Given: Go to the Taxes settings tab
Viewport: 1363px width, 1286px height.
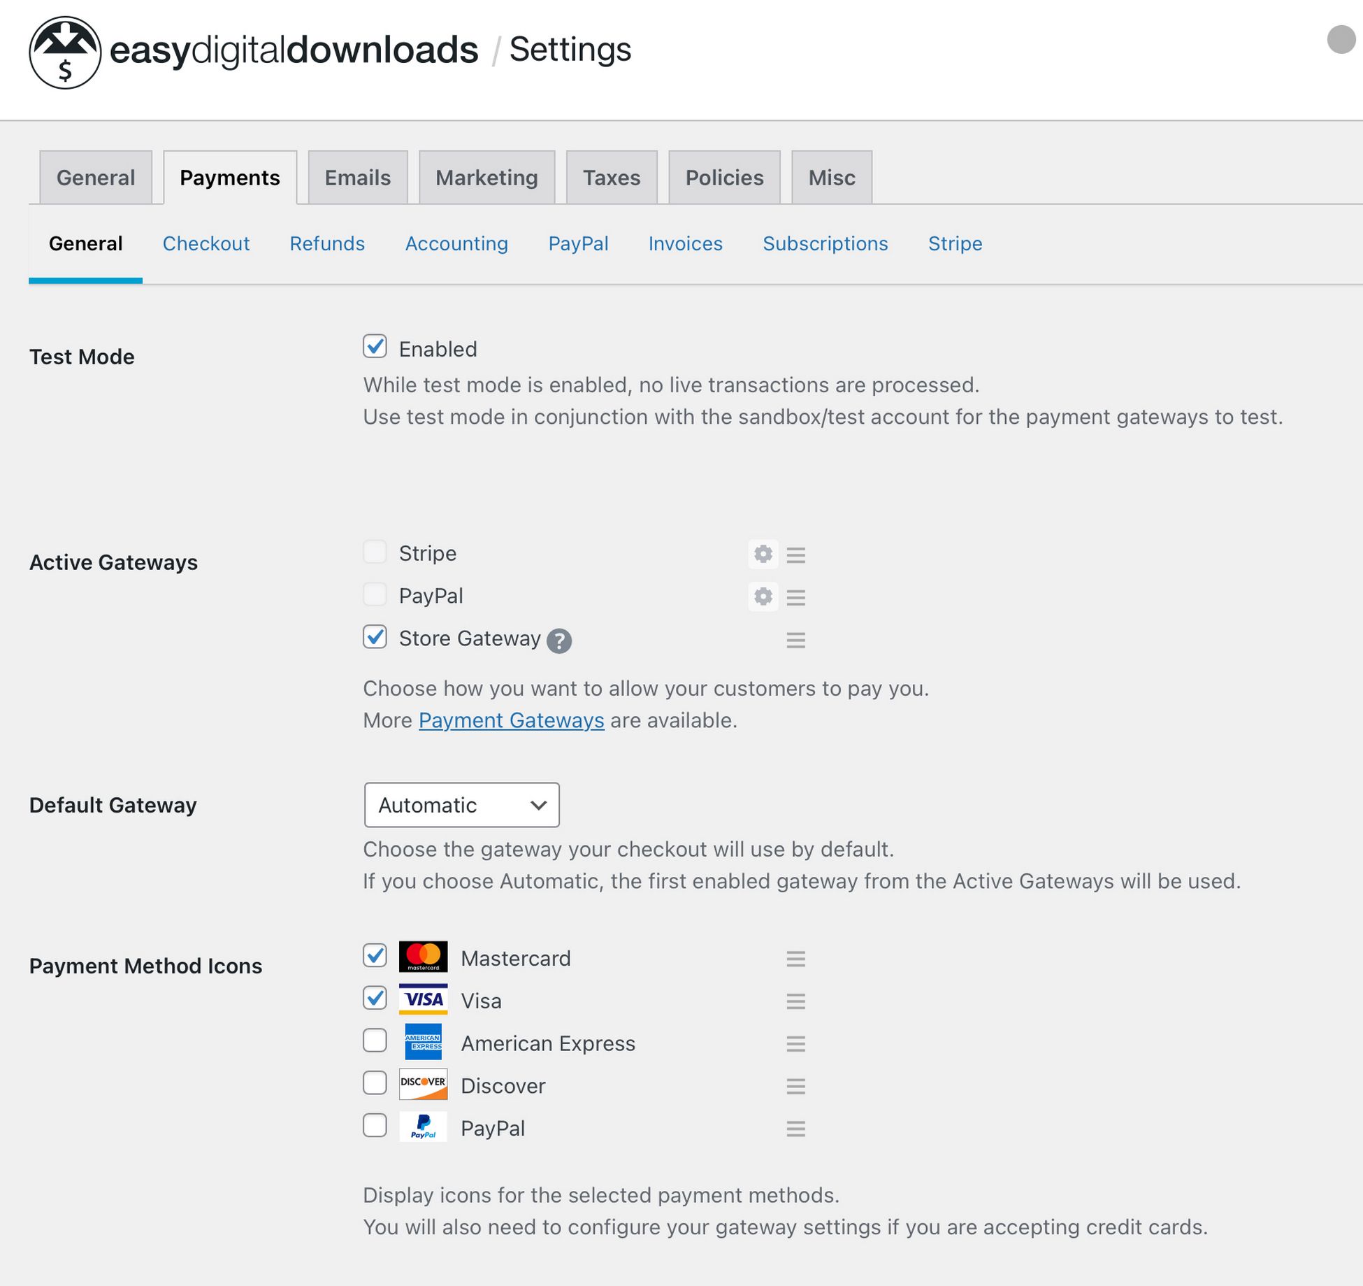Looking at the screenshot, I should click(x=612, y=178).
